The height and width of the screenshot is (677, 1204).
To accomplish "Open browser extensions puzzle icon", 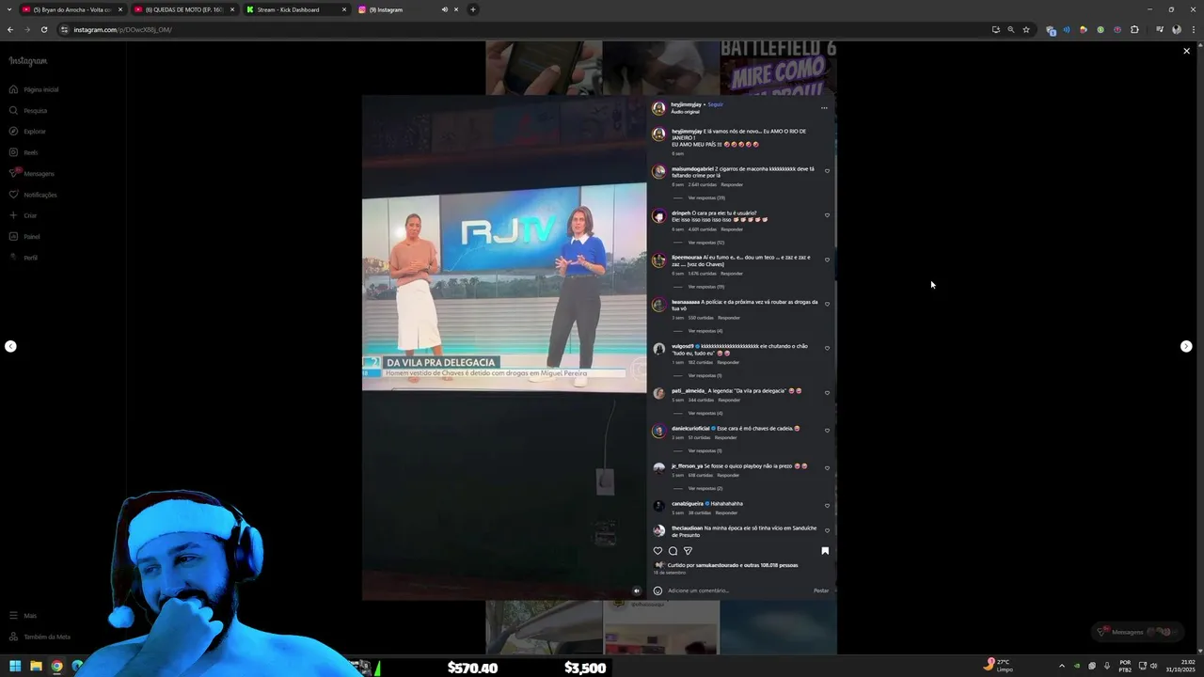I will click(1134, 29).
